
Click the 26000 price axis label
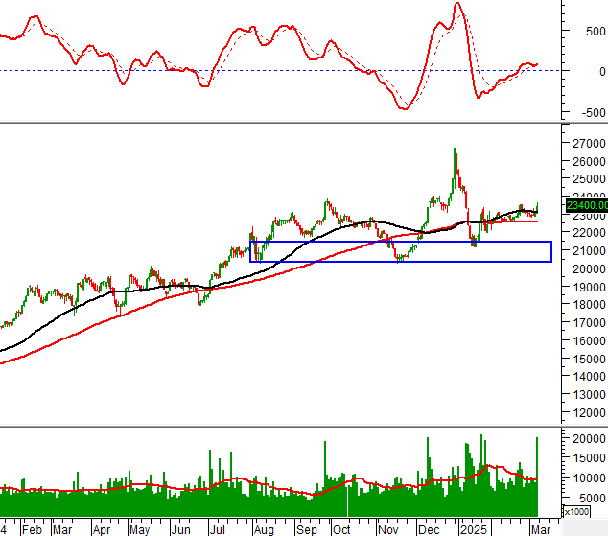coord(589,161)
